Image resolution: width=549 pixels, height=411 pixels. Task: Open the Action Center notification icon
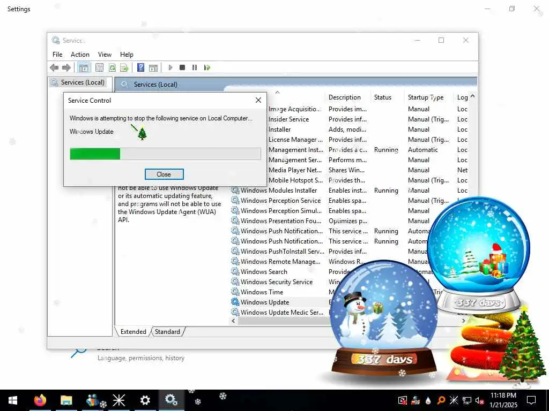tap(531, 400)
